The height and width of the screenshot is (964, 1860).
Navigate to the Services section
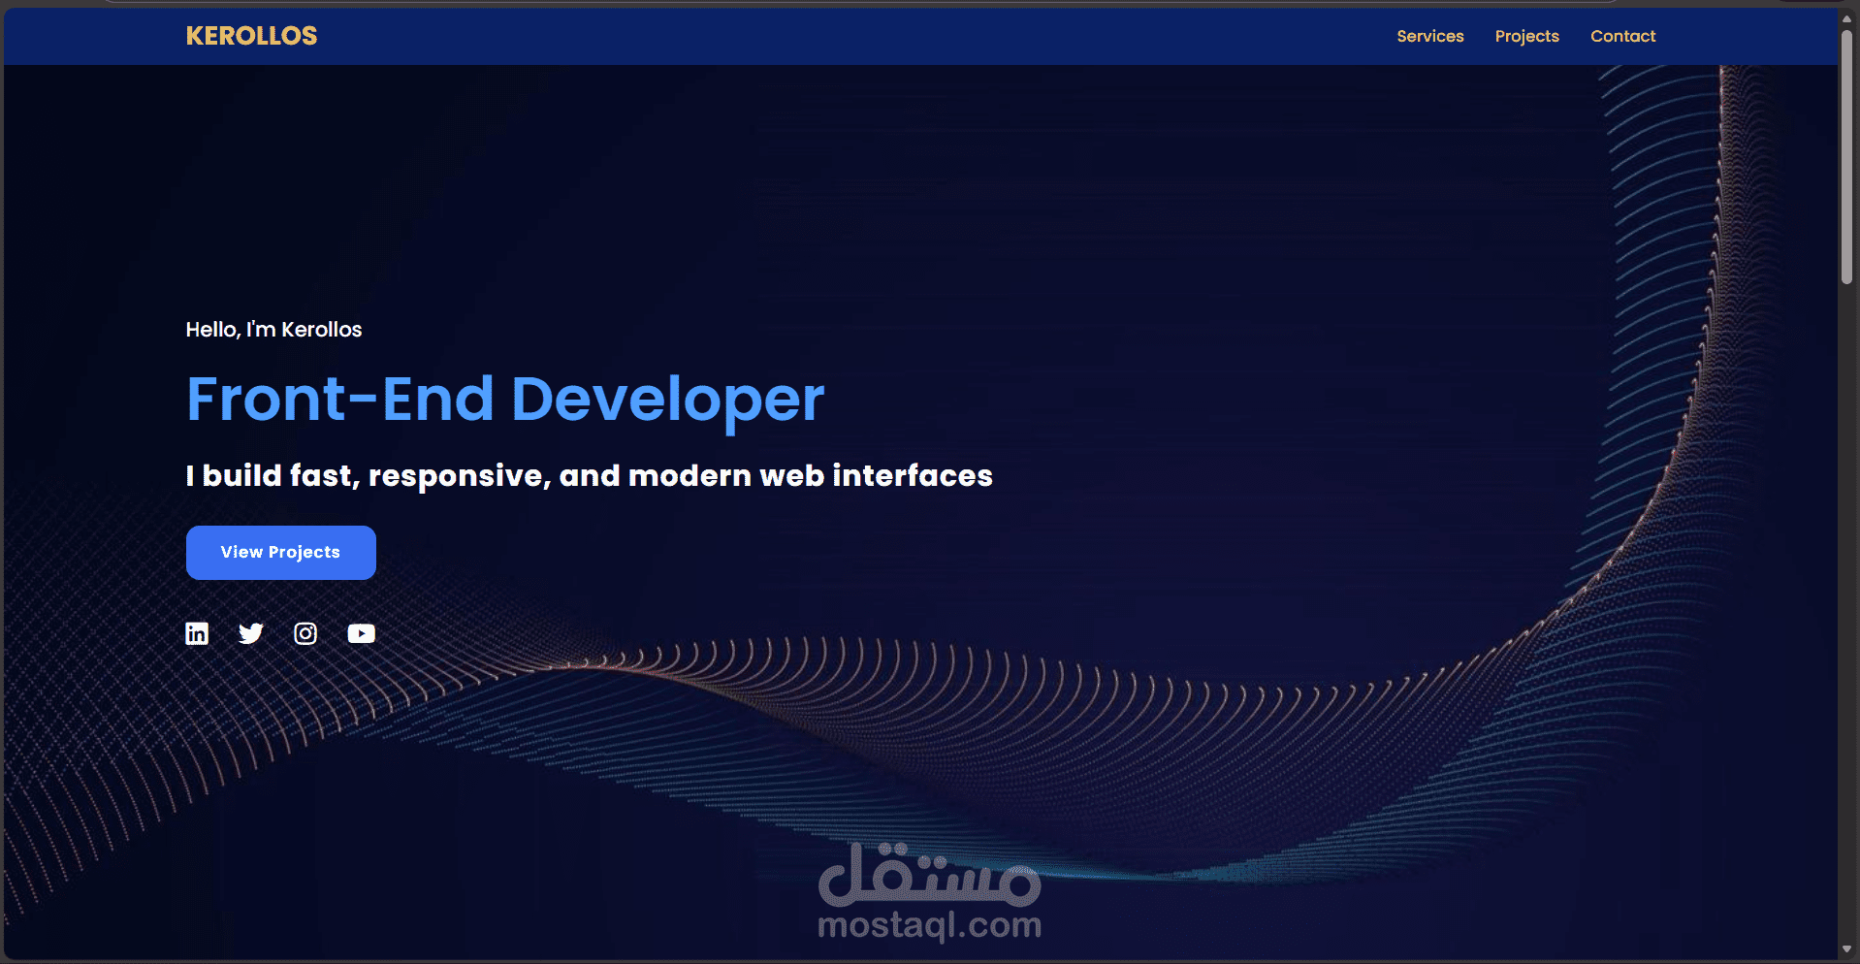click(1429, 36)
